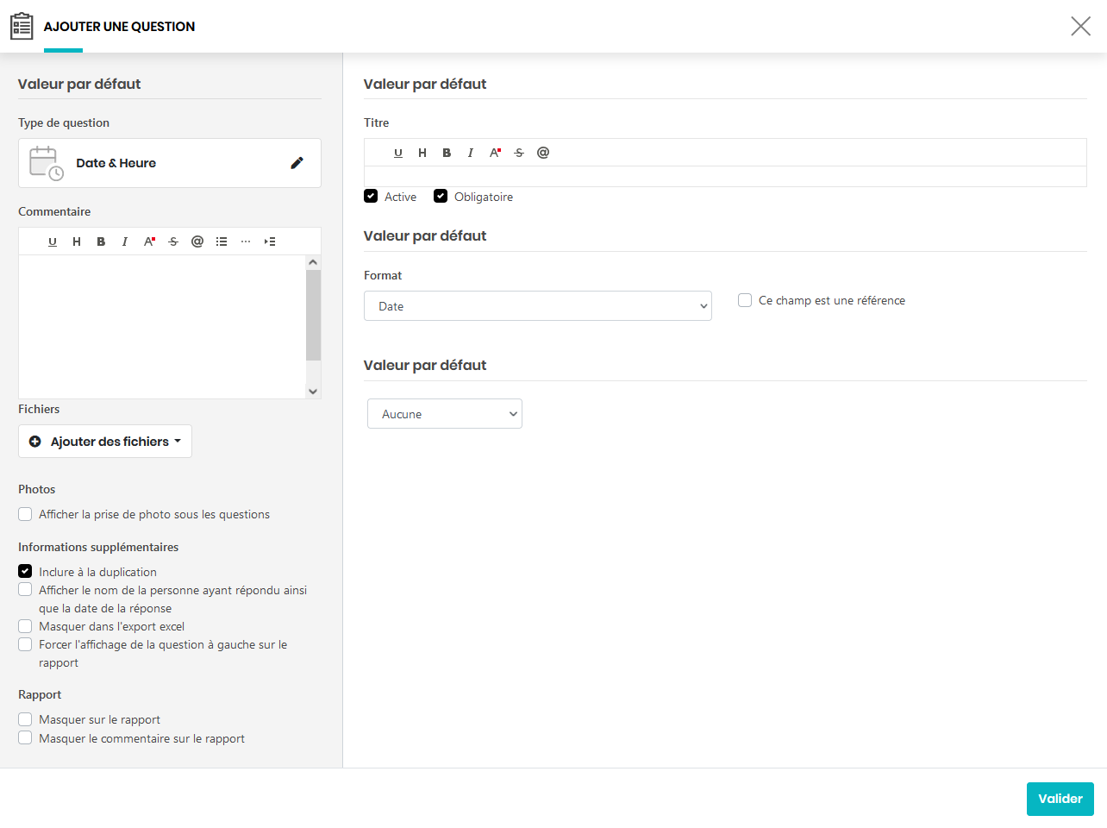Insert bullet list in the Commentaire editor
This screenshot has width=1107, height=828.
[x=222, y=241]
